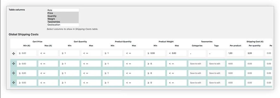
Task: Grab the move handle of the first row
Action: [x=14, y=53]
